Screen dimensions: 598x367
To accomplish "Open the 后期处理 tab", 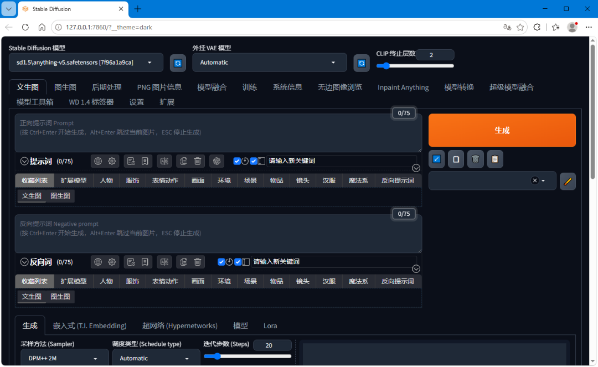I will (107, 87).
